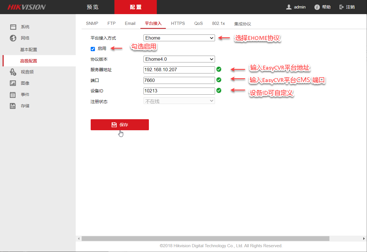Open the 配置 top menu
This screenshot has height=252, width=367.
tap(136, 7)
